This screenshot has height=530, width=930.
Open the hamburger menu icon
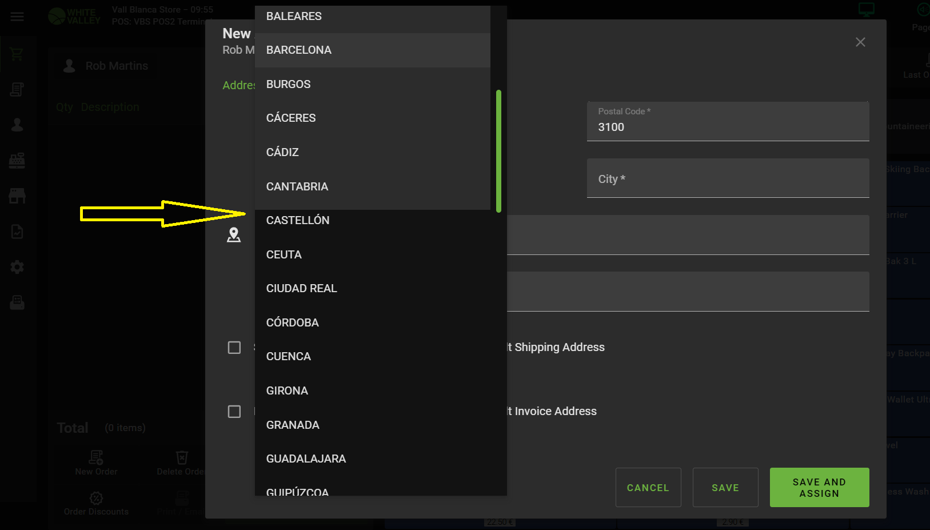[x=17, y=17]
